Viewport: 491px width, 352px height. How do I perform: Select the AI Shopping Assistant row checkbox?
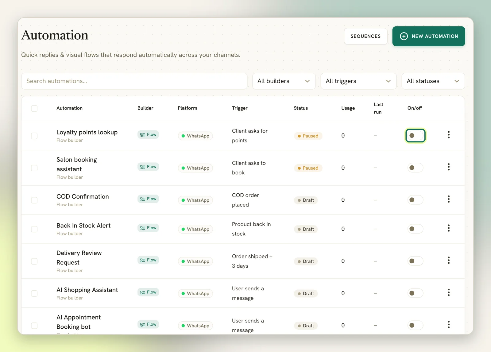pyautogui.click(x=34, y=294)
